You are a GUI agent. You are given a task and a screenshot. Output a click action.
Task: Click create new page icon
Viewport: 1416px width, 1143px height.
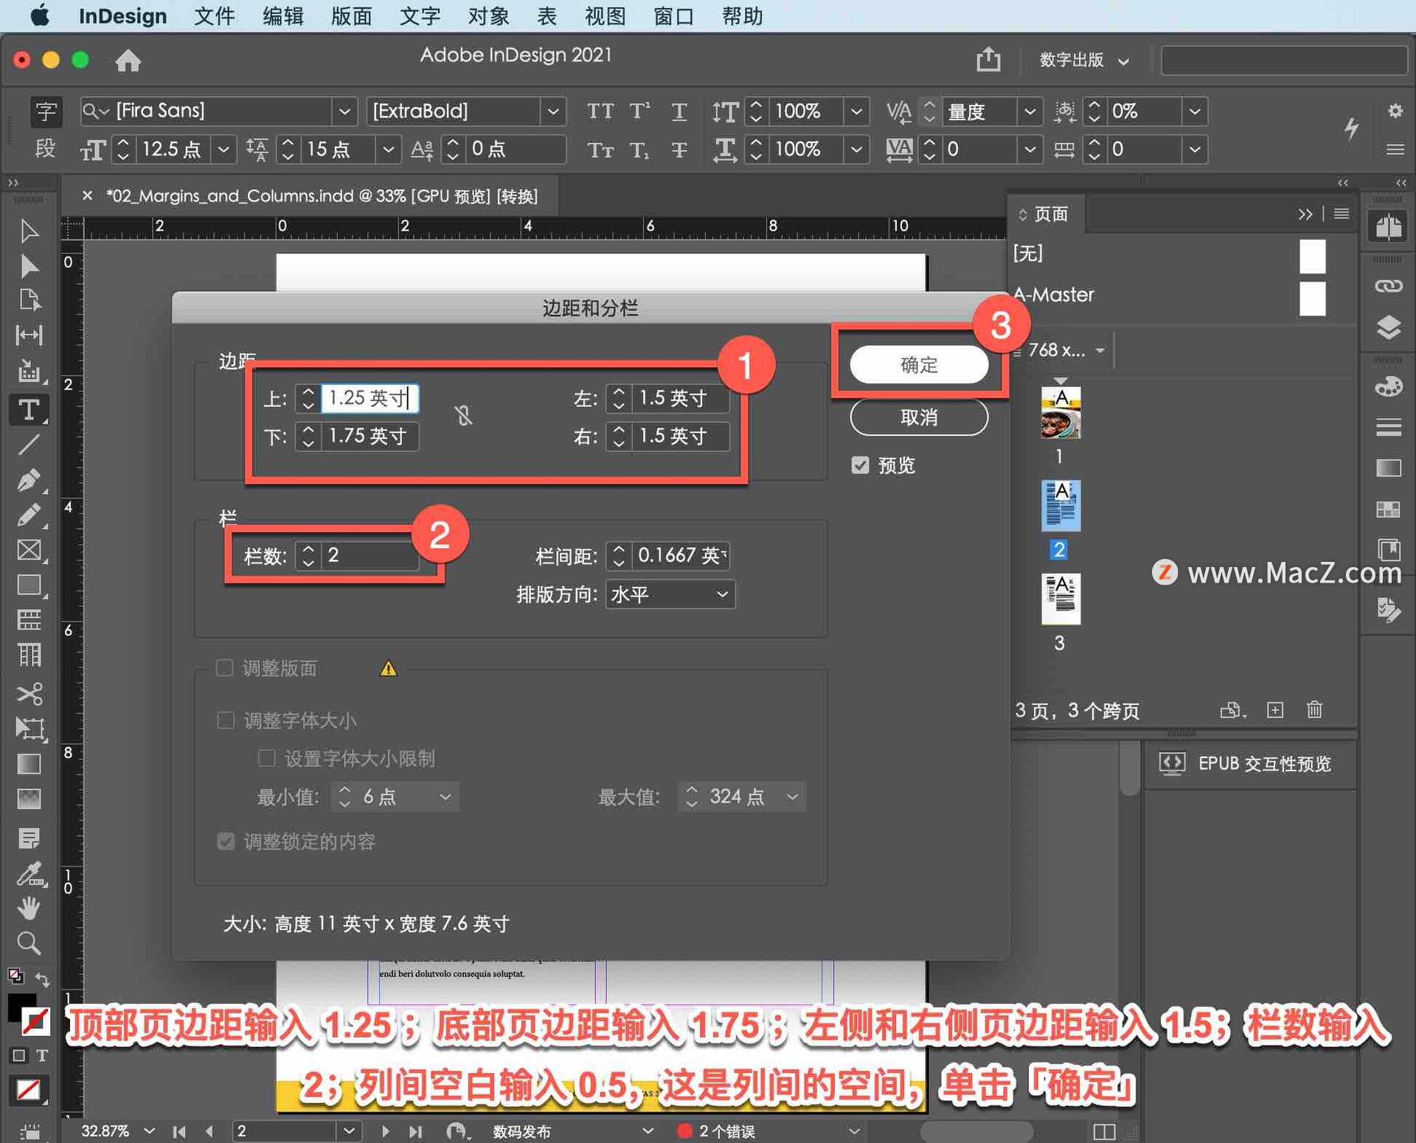[1275, 709]
